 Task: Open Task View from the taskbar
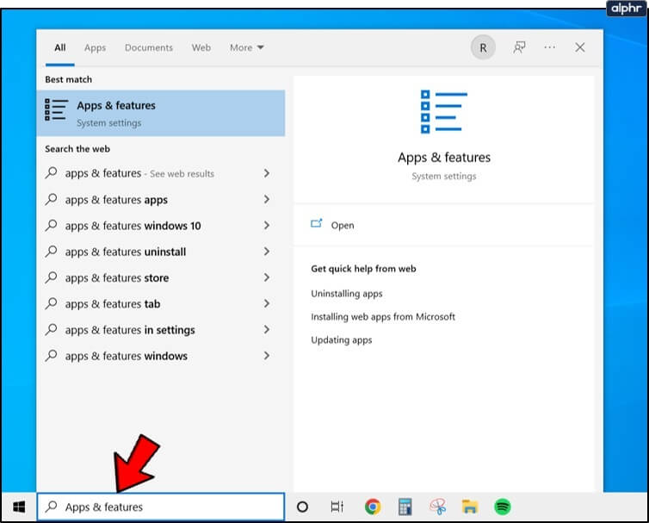coord(337,507)
